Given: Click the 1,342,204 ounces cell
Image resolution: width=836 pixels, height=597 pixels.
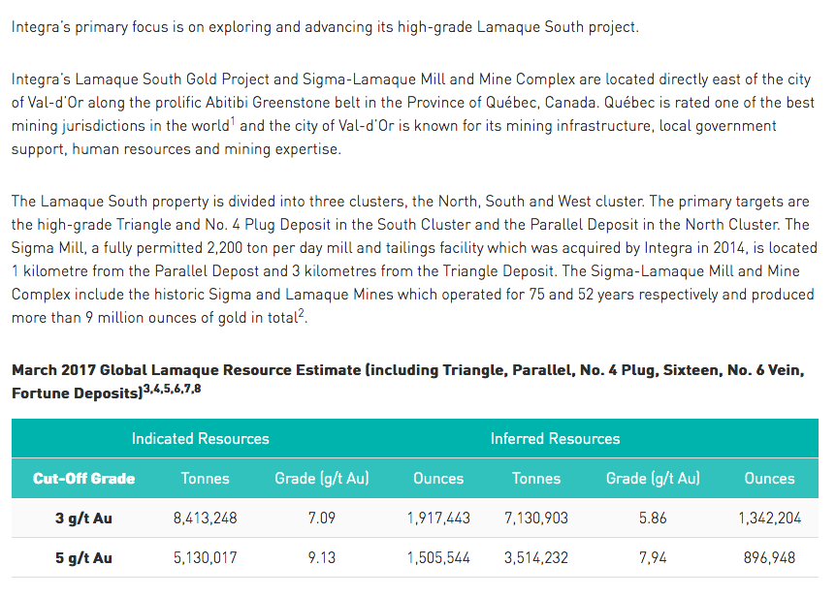Looking at the screenshot, I should pos(769,518).
